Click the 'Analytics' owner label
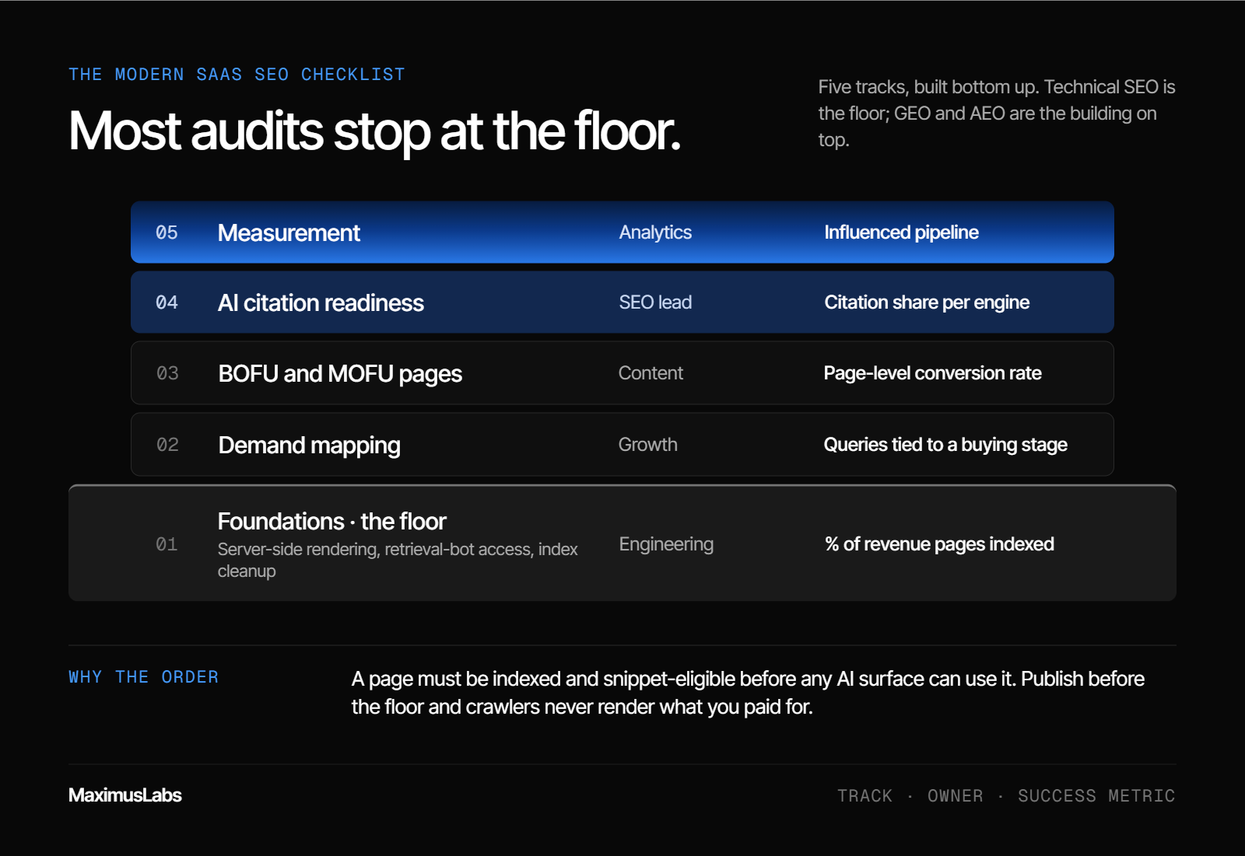Screen dimensions: 1245x856 point(655,232)
